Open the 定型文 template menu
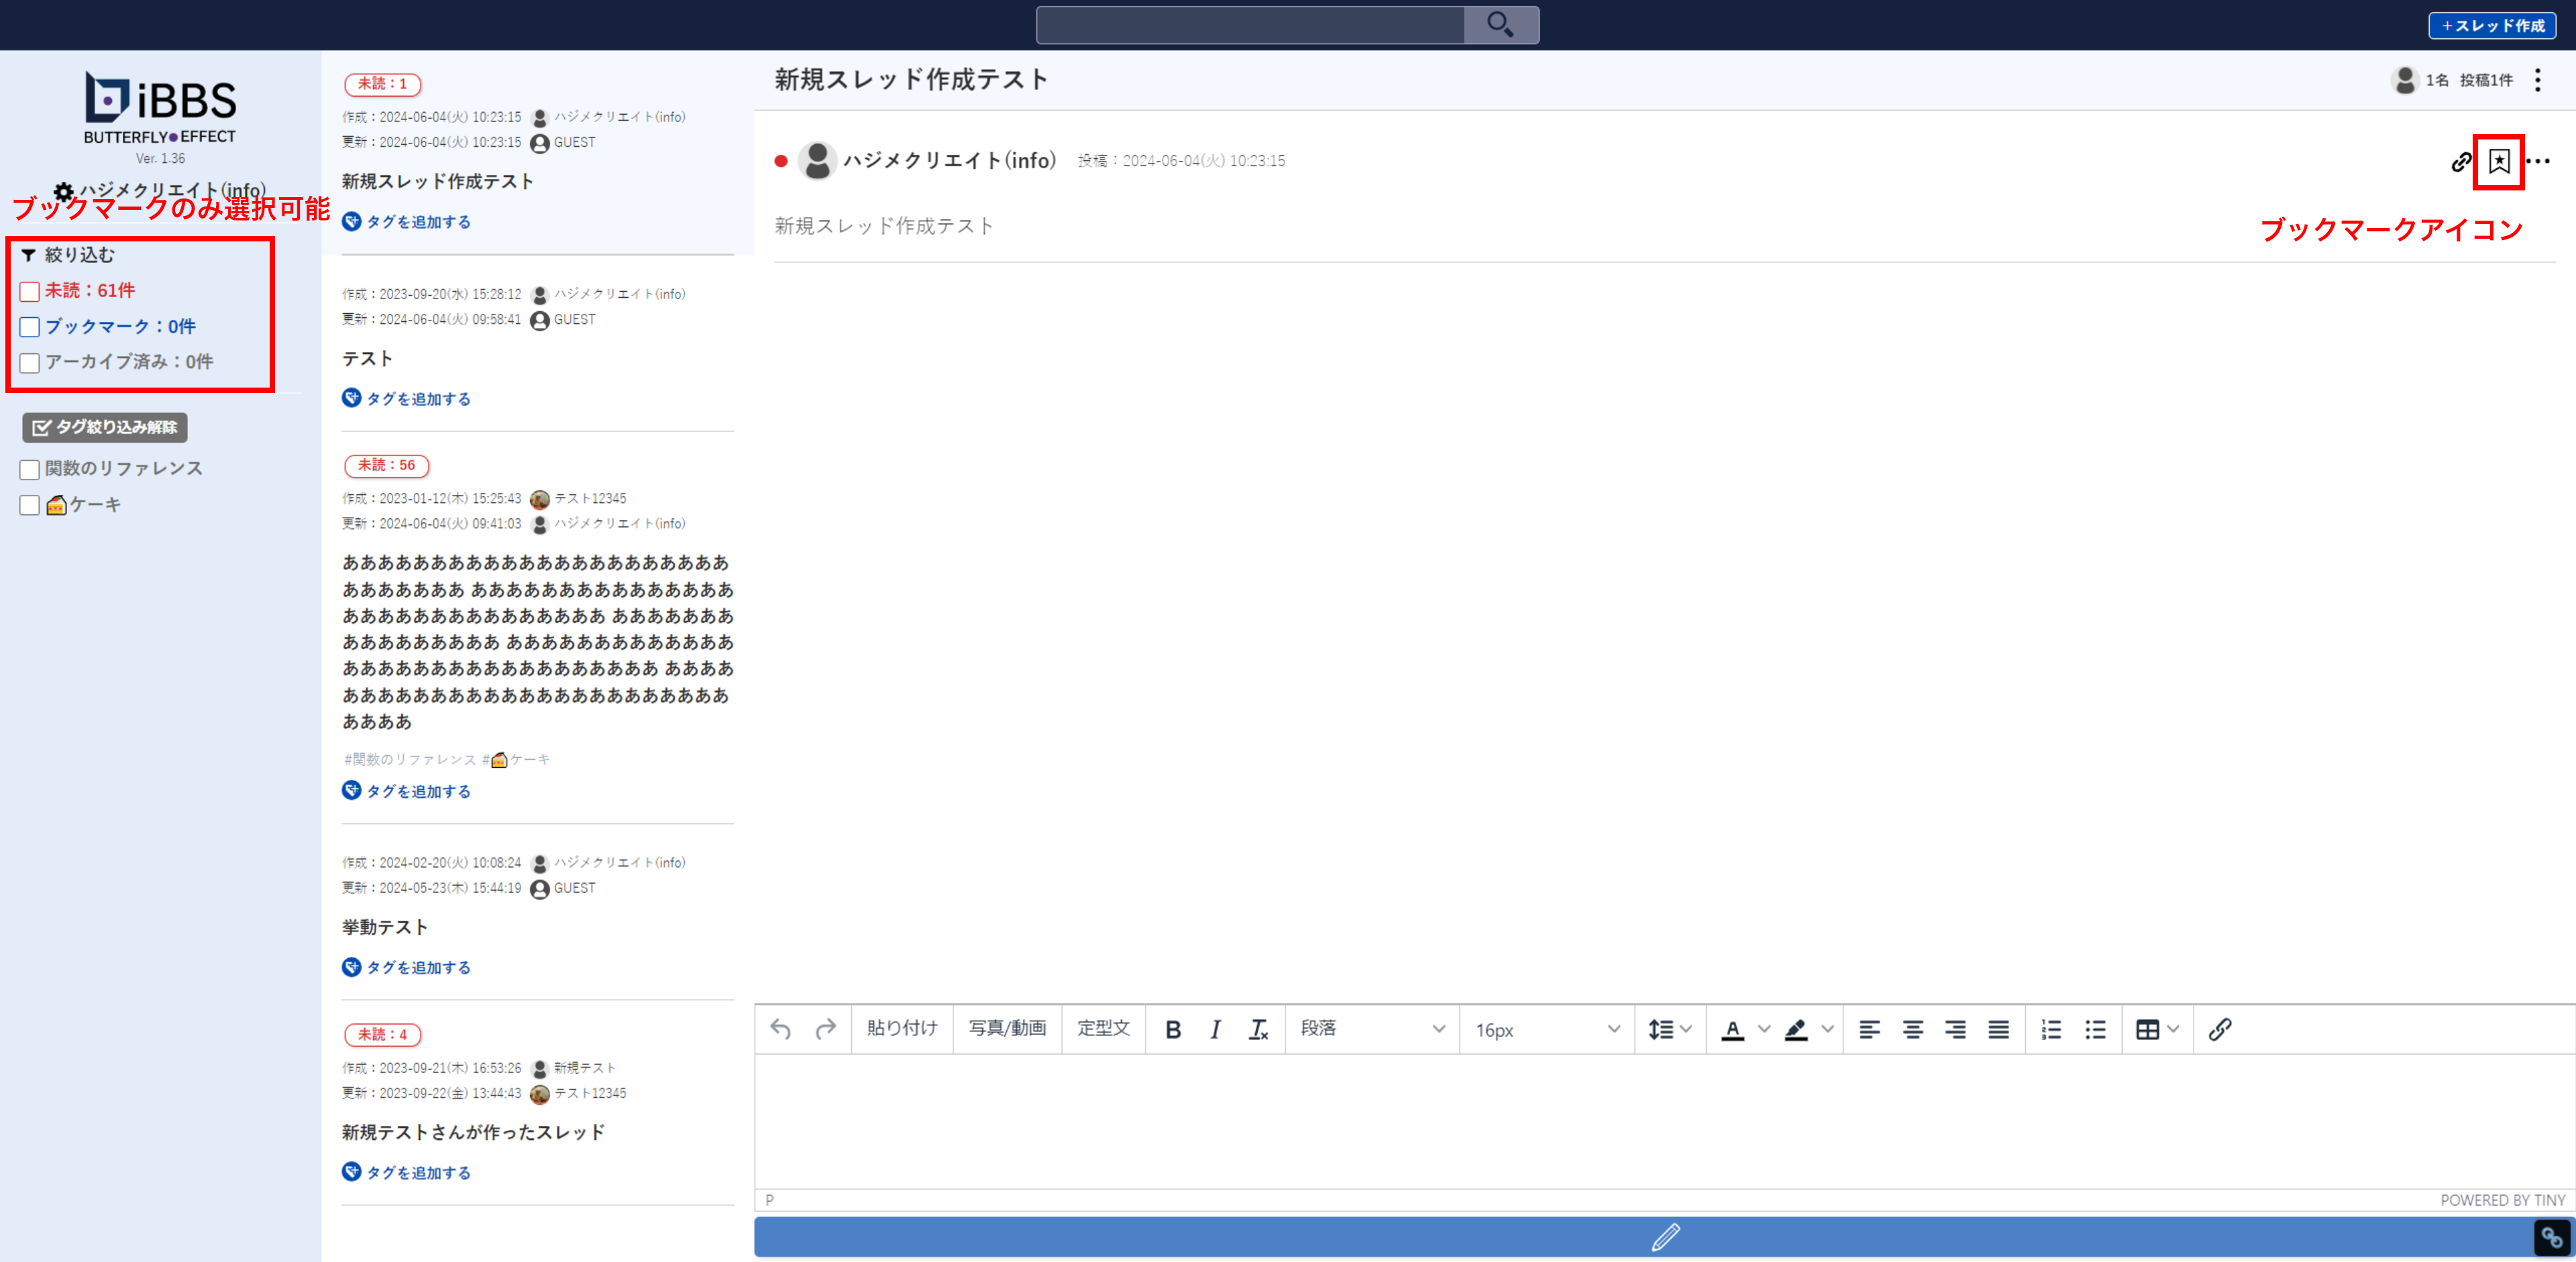Image resolution: width=2576 pixels, height=1262 pixels. 1103,1029
